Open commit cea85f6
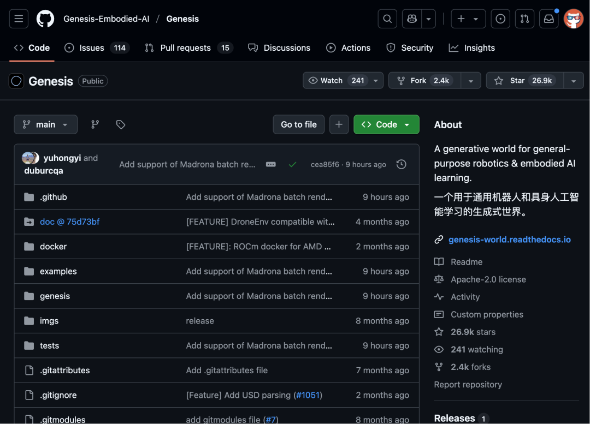Viewport: 590px width, 424px height. [x=324, y=164]
